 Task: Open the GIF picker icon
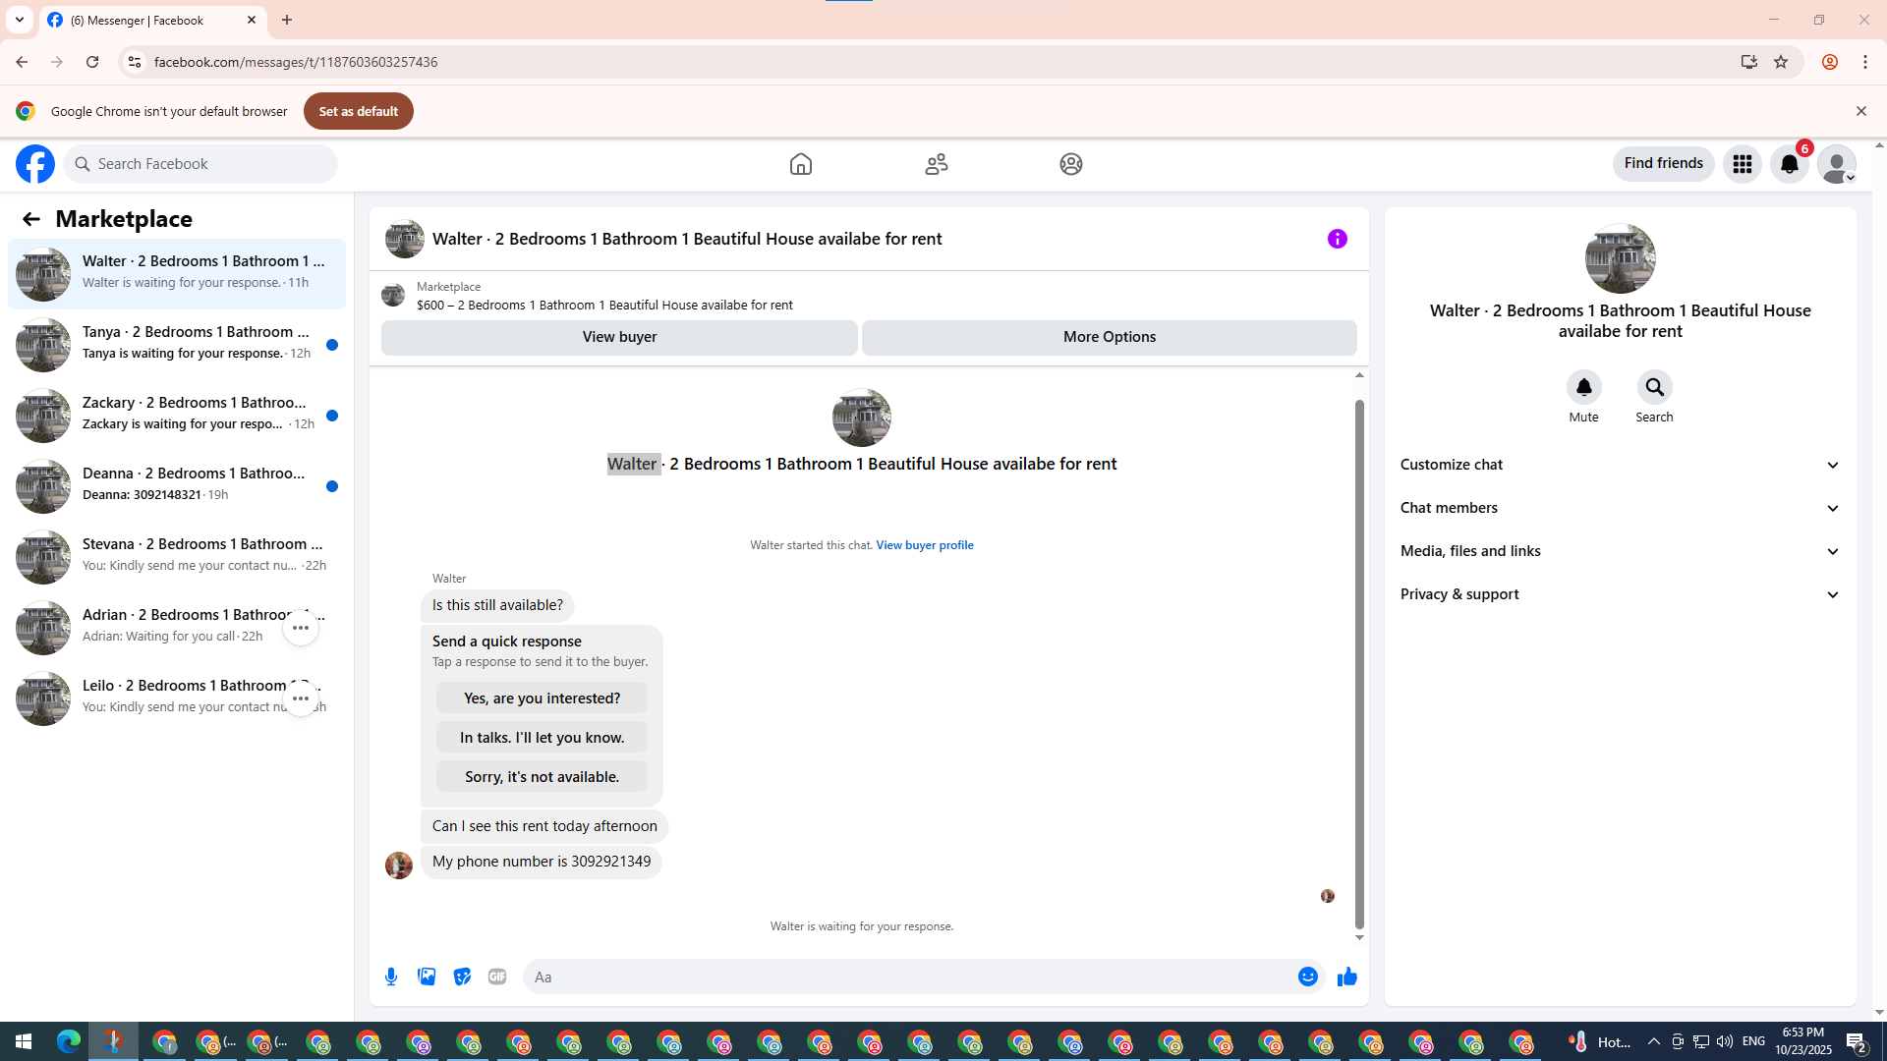pyautogui.click(x=497, y=977)
